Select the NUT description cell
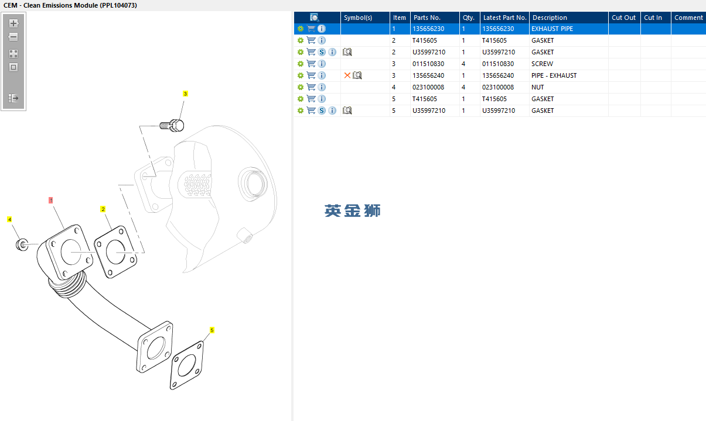The image size is (706, 421). (x=569, y=87)
